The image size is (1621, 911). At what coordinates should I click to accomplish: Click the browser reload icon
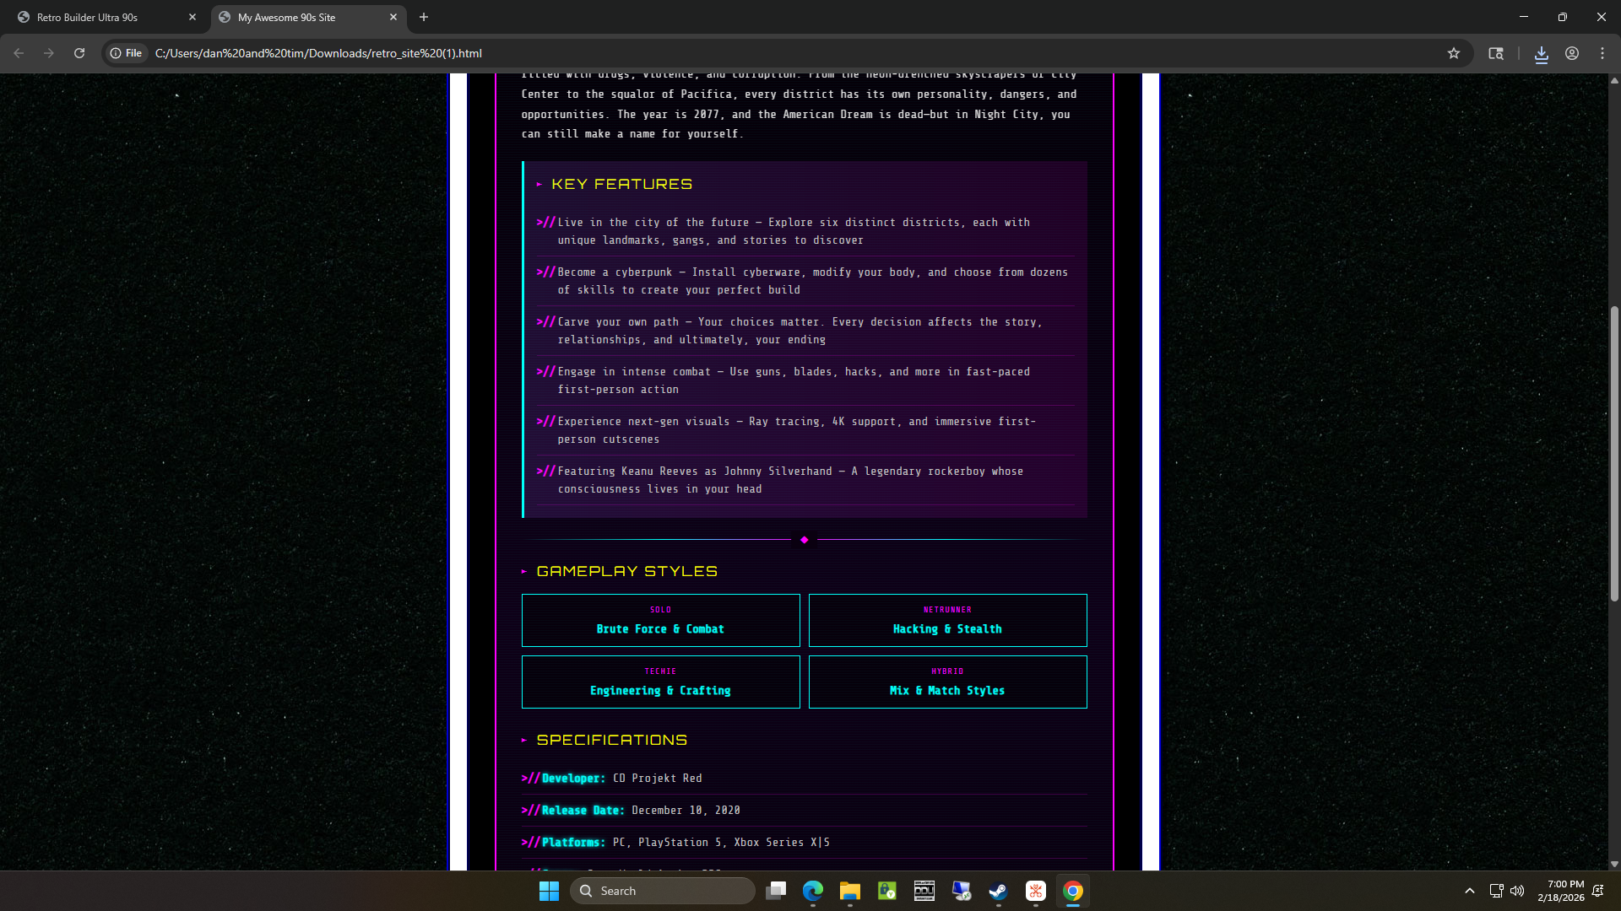pyautogui.click(x=79, y=53)
